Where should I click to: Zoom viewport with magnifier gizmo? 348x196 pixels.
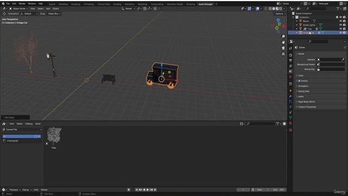pyautogui.click(x=283, y=36)
